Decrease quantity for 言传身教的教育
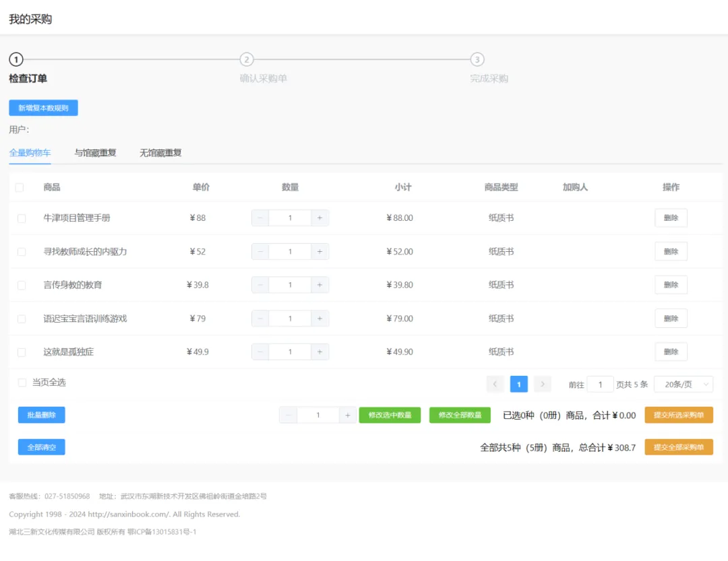The image size is (728, 561). click(x=260, y=285)
